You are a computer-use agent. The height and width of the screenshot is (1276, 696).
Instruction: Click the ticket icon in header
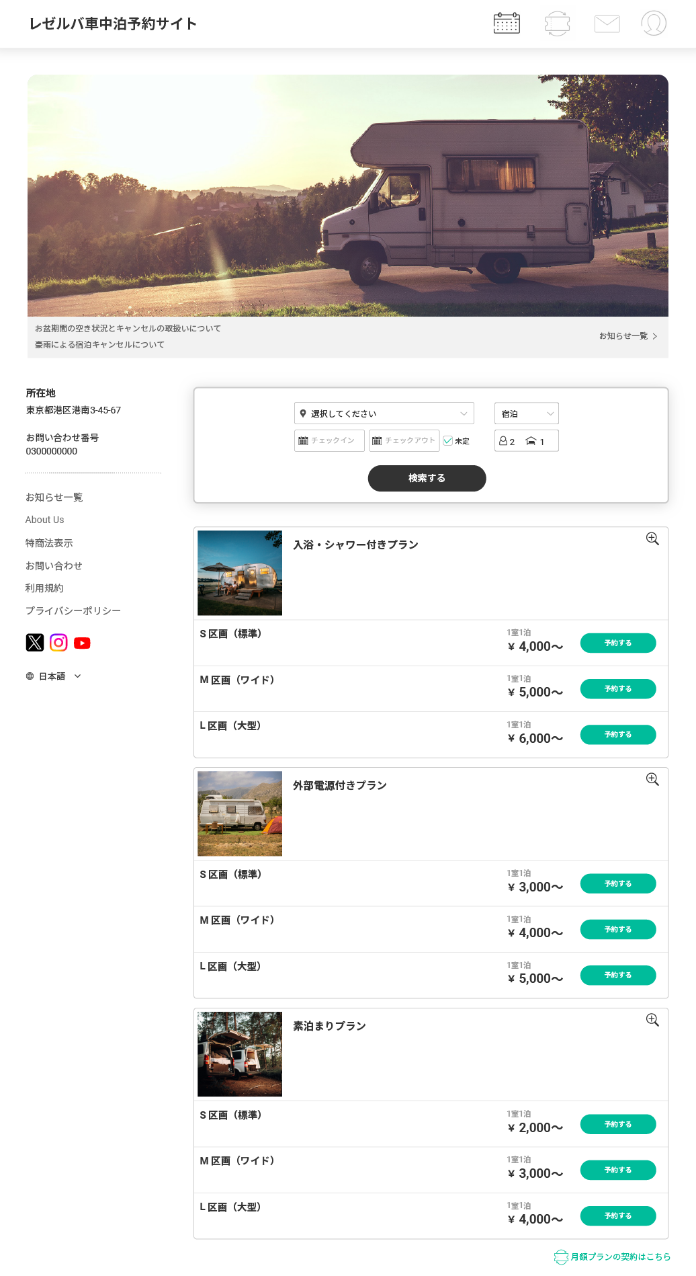point(557,23)
